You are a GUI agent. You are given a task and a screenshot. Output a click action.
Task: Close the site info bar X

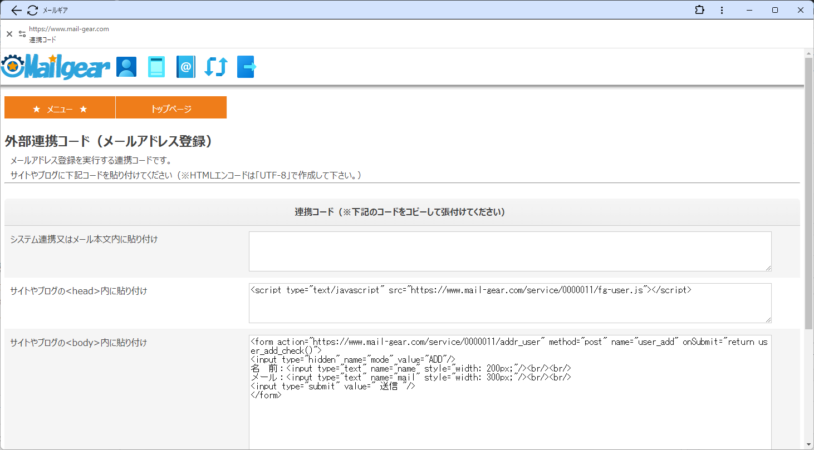click(9, 34)
